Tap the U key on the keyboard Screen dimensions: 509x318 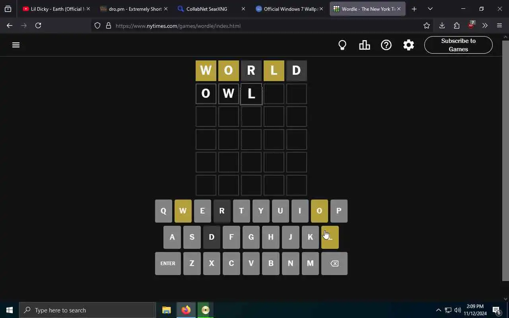pos(280,211)
